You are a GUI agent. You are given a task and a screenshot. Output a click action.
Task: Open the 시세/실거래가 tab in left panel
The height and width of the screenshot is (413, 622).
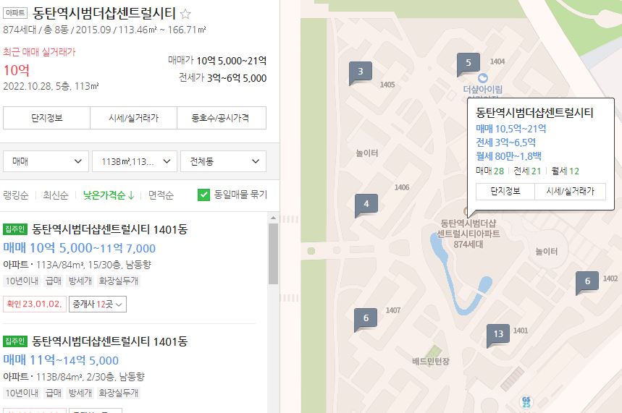pyautogui.click(x=134, y=118)
